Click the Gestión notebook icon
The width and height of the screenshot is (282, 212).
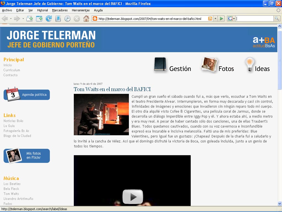point(160,65)
